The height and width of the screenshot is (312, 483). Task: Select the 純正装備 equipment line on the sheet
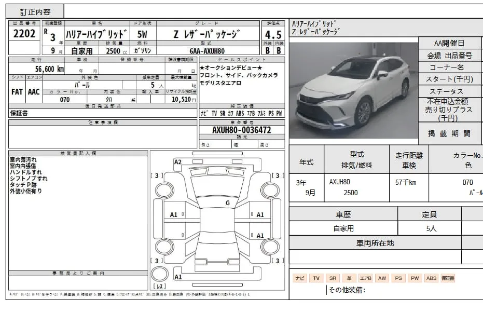point(241,114)
